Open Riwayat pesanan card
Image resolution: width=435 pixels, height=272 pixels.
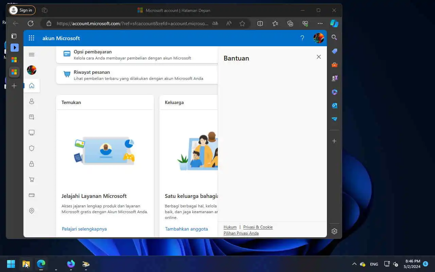pyautogui.click(x=137, y=75)
